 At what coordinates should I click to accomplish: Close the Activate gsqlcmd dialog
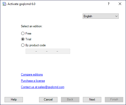click(x=120, y=4)
